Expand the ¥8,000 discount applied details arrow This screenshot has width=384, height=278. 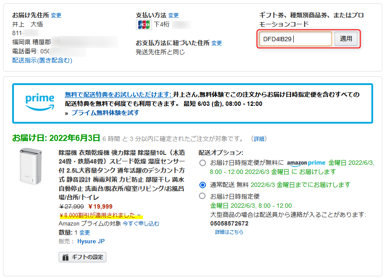(139, 216)
